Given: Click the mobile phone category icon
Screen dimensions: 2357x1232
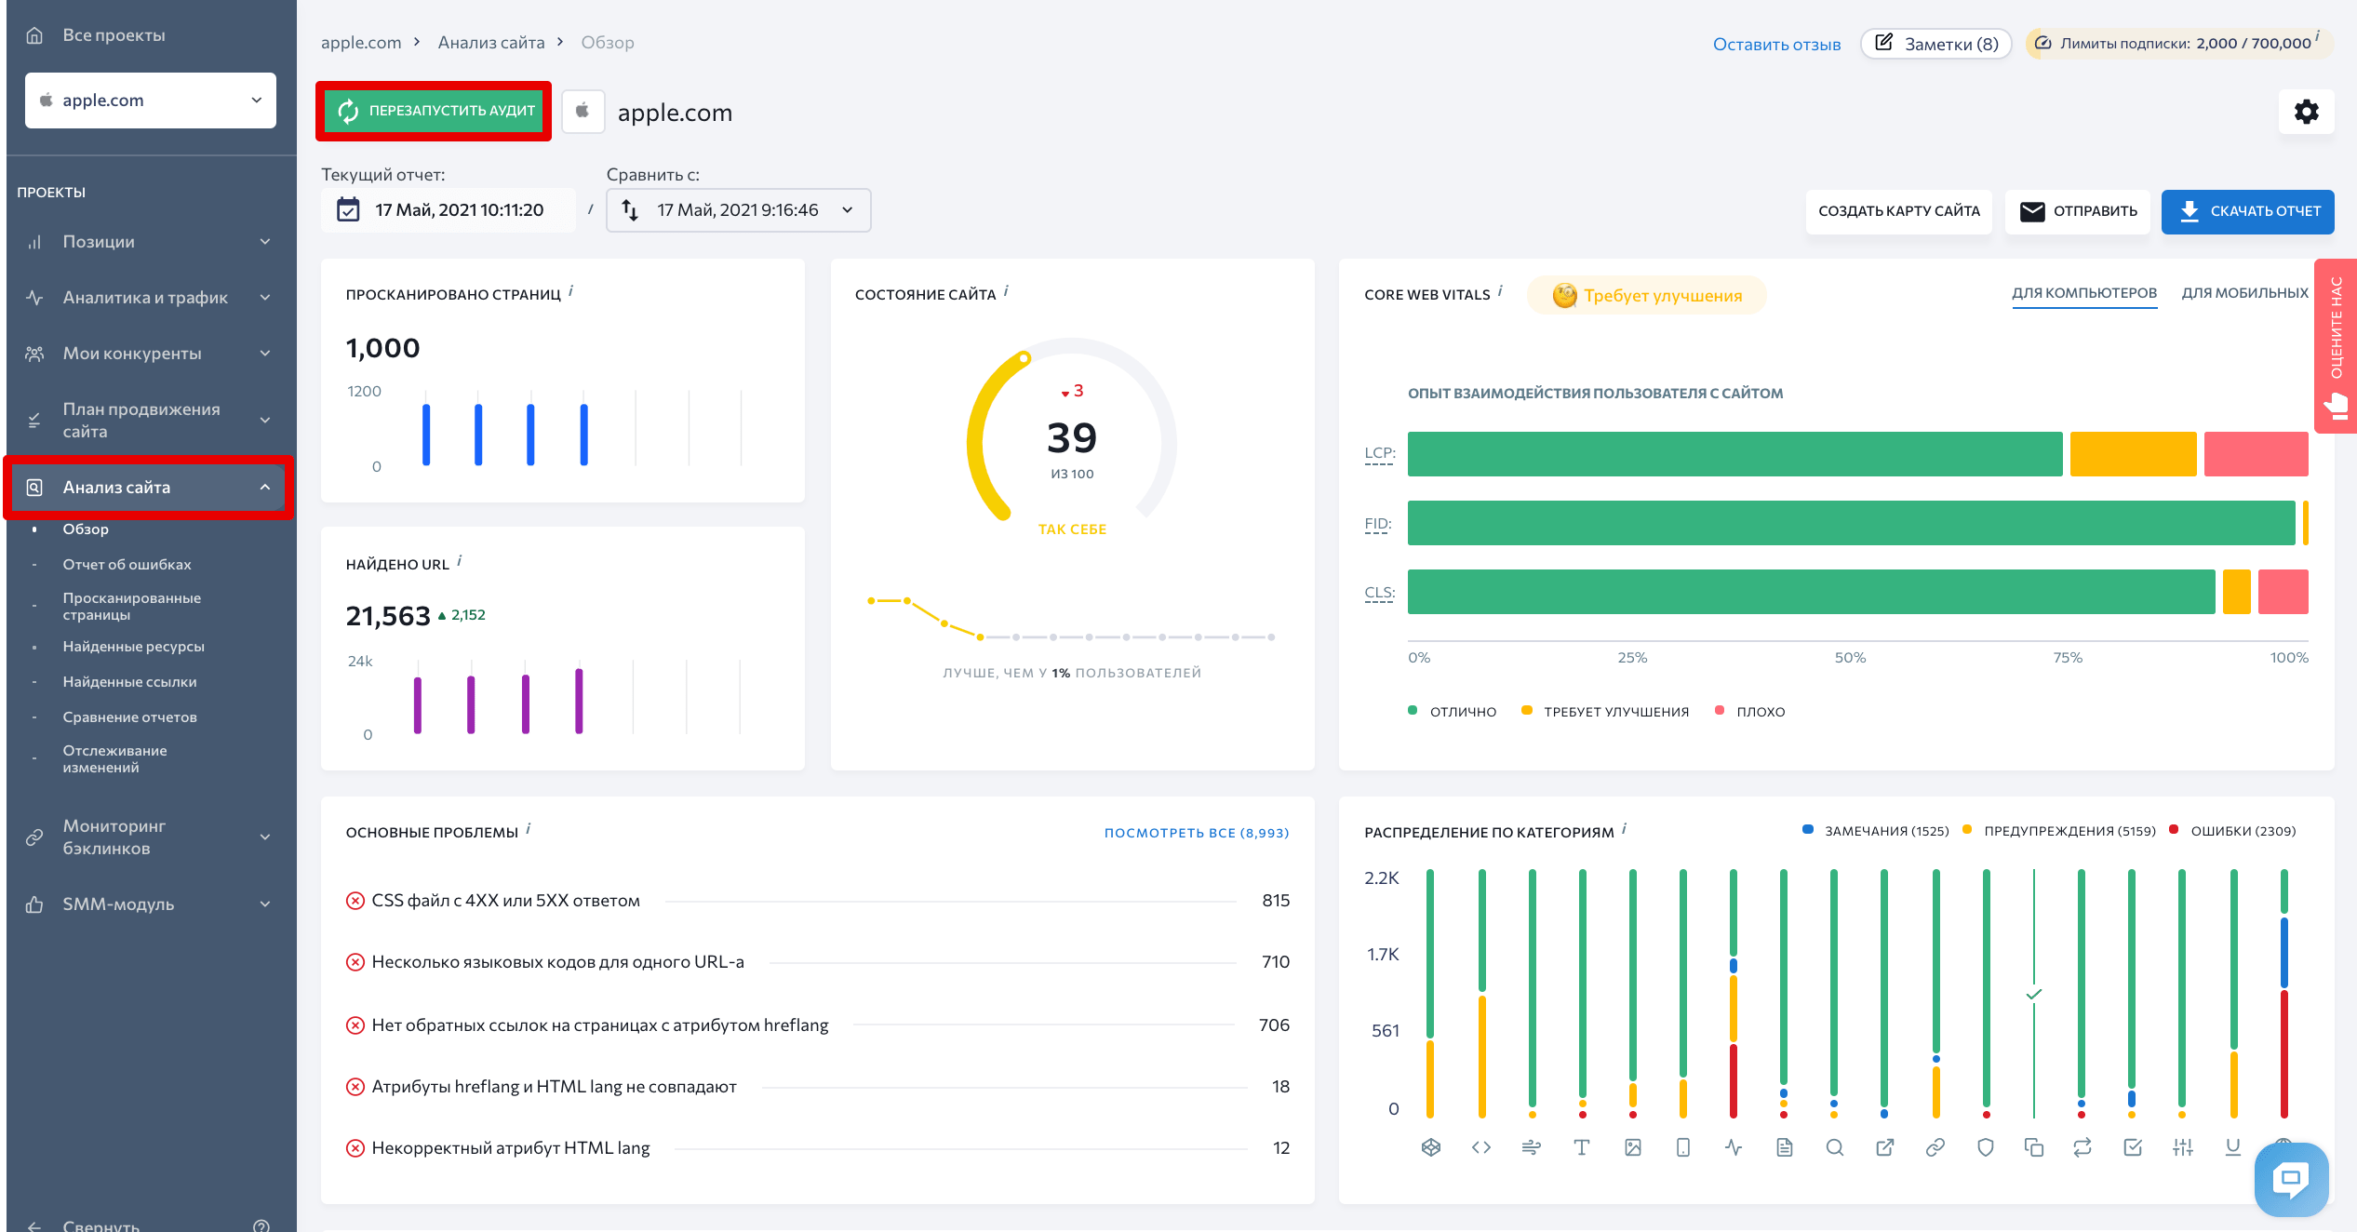Looking at the screenshot, I should coord(1683,1147).
